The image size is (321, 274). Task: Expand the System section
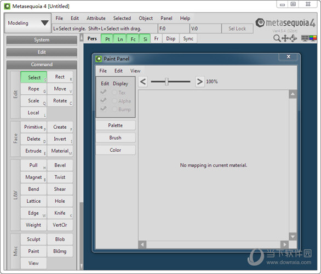(x=42, y=40)
